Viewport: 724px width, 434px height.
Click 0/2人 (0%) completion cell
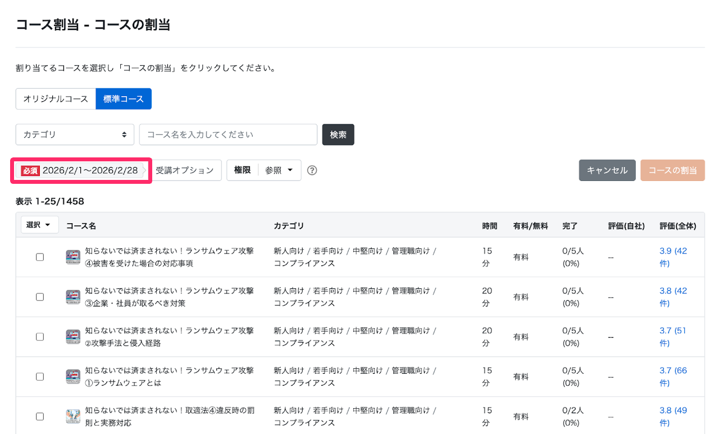pyautogui.click(x=573, y=417)
